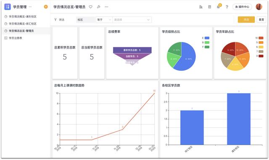Click the 各校区学员数 chart title
Viewport: 269px width, 160px height.
tap(171, 85)
